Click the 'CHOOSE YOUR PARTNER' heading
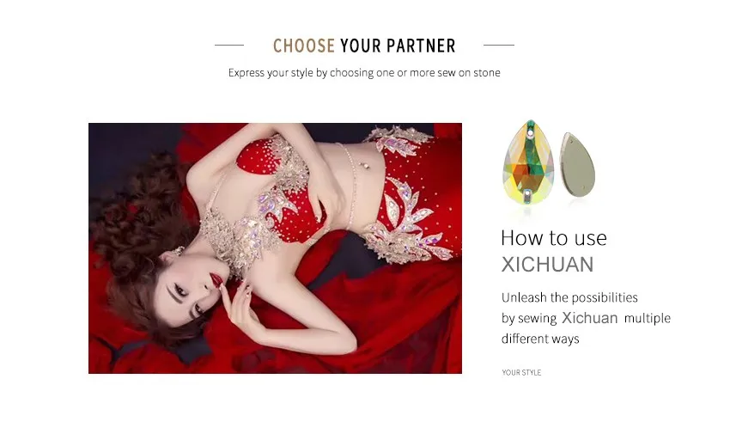Viewport: 730px width, 434px height. [364, 46]
